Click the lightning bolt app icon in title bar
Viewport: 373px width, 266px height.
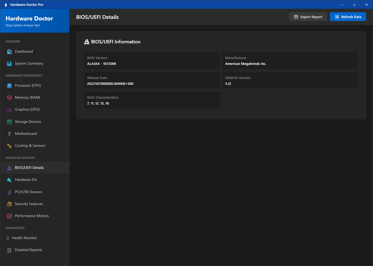pyautogui.click(x=6, y=5)
